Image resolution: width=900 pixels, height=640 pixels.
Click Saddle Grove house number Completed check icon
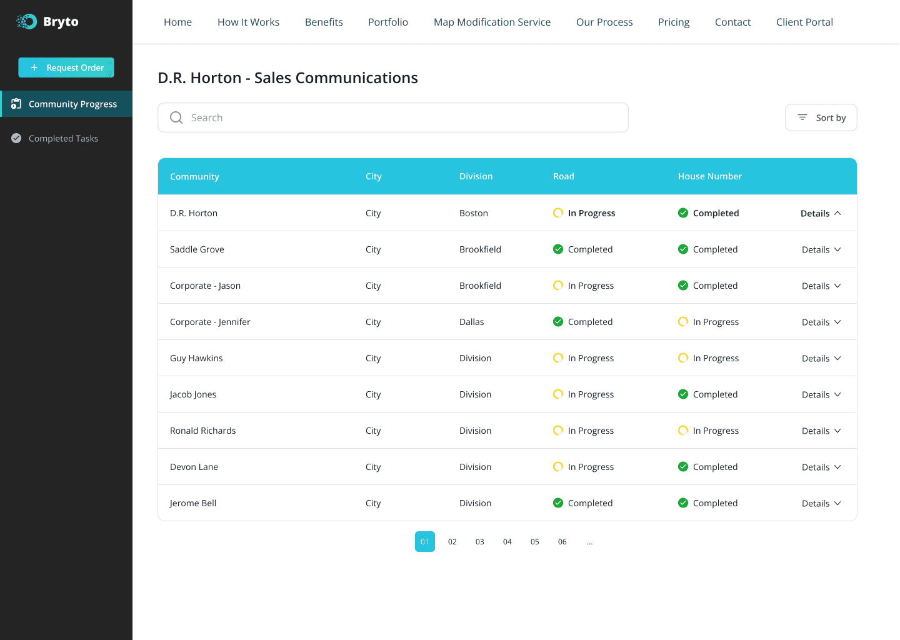pyautogui.click(x=683, y=249)
